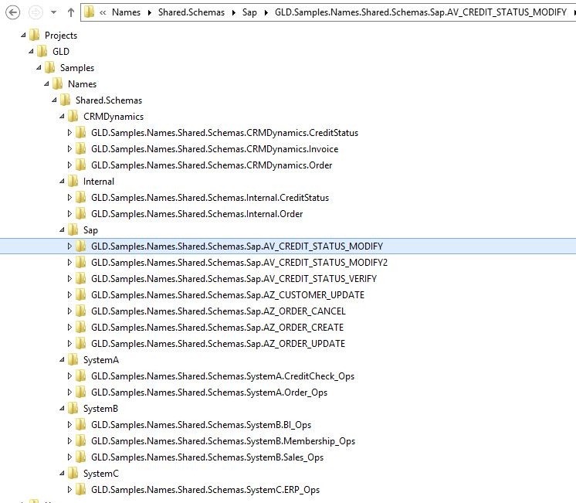Viewport: 576px width, 503px height.
Task: Collapse the Shared.Schemas tree node
Action: (54, 100)
